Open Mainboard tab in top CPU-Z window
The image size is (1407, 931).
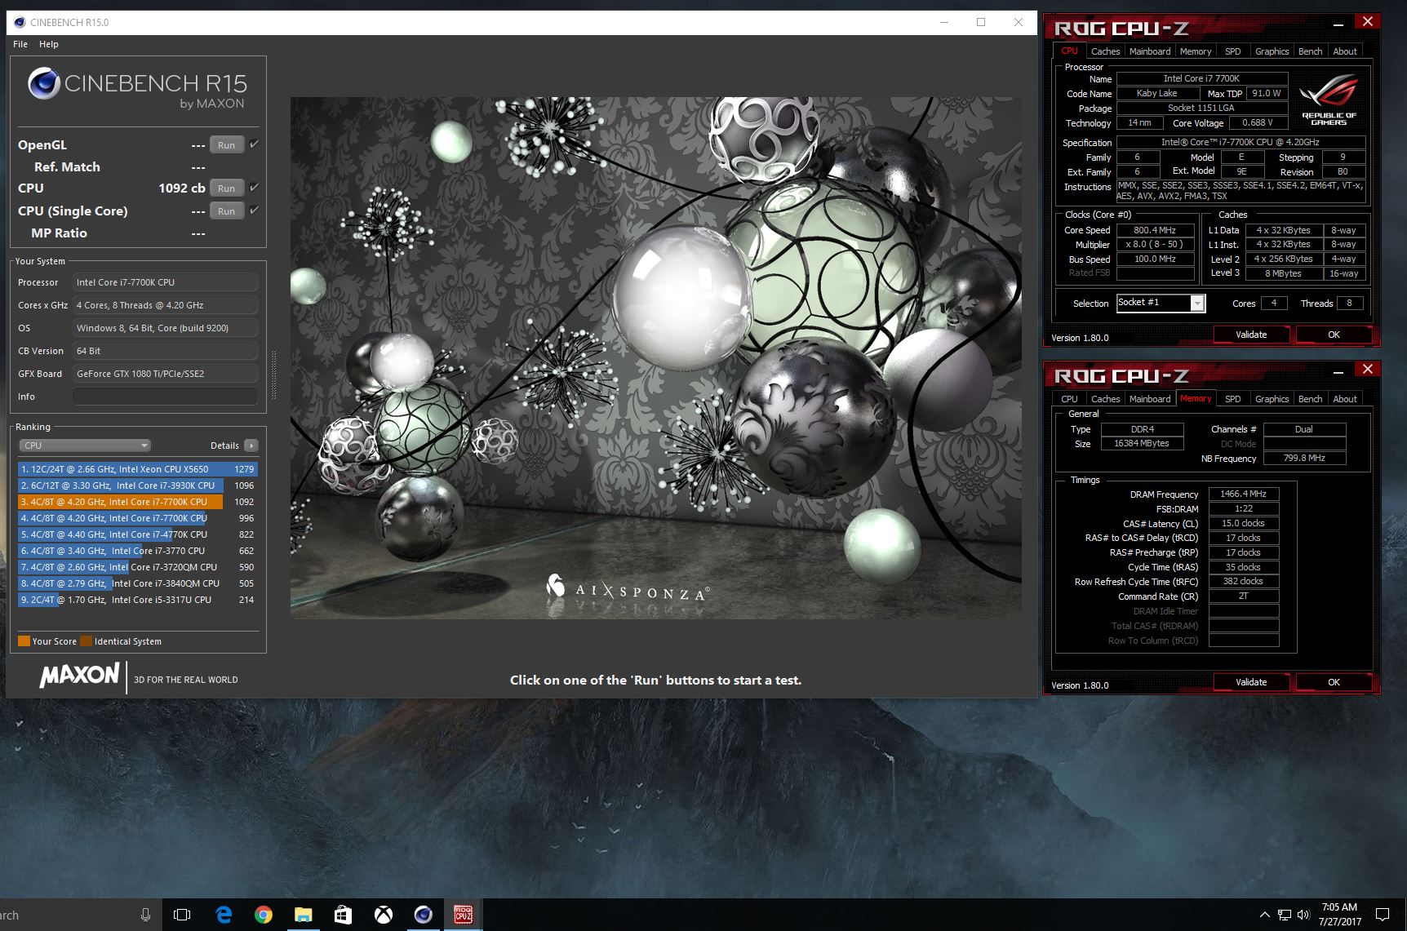pos(1149,51)
